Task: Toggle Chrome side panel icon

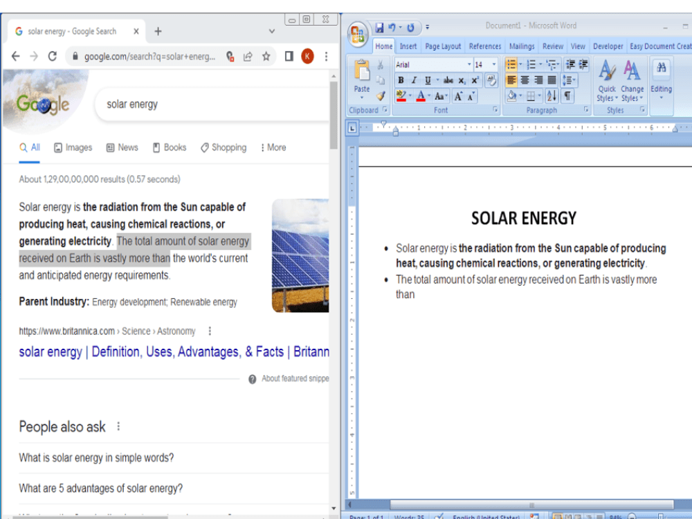Action: (289, 56)
